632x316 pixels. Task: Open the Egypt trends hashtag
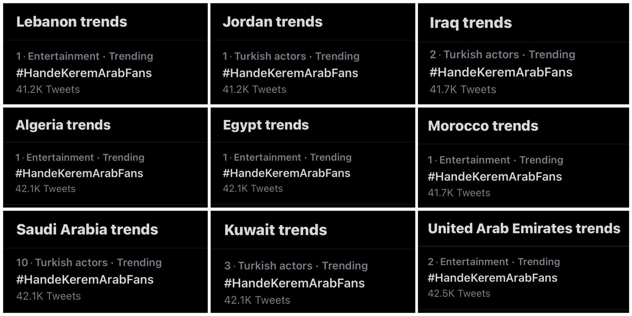pos(286,173)
